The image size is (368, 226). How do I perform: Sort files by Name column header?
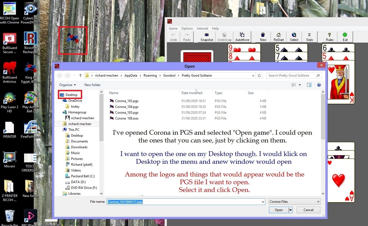144,93
